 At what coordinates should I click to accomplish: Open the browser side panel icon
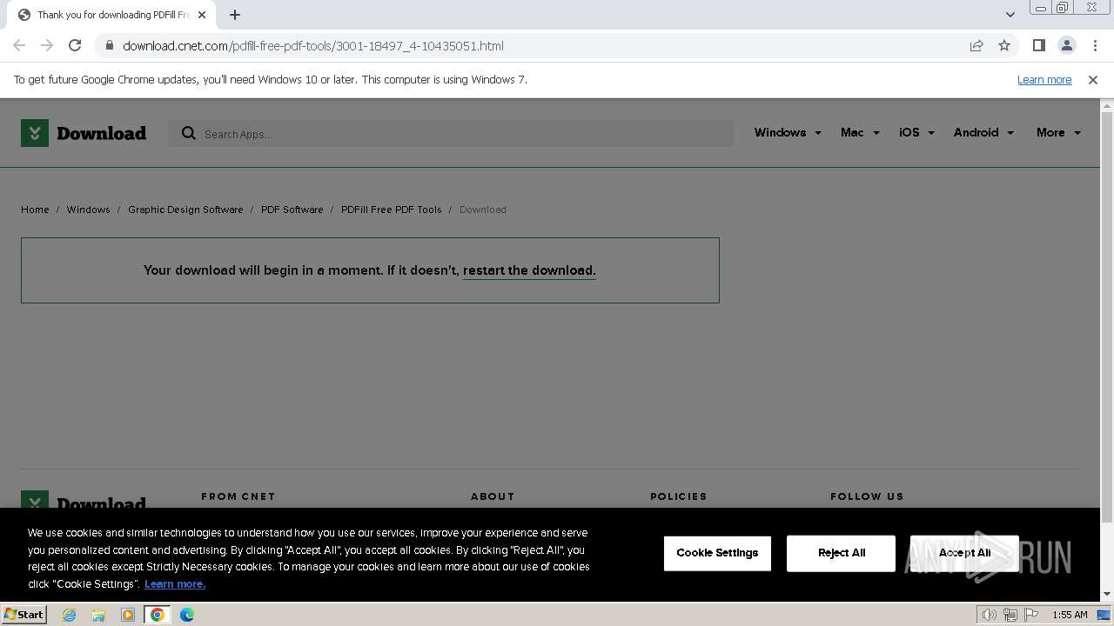[x=1039, y=45]
